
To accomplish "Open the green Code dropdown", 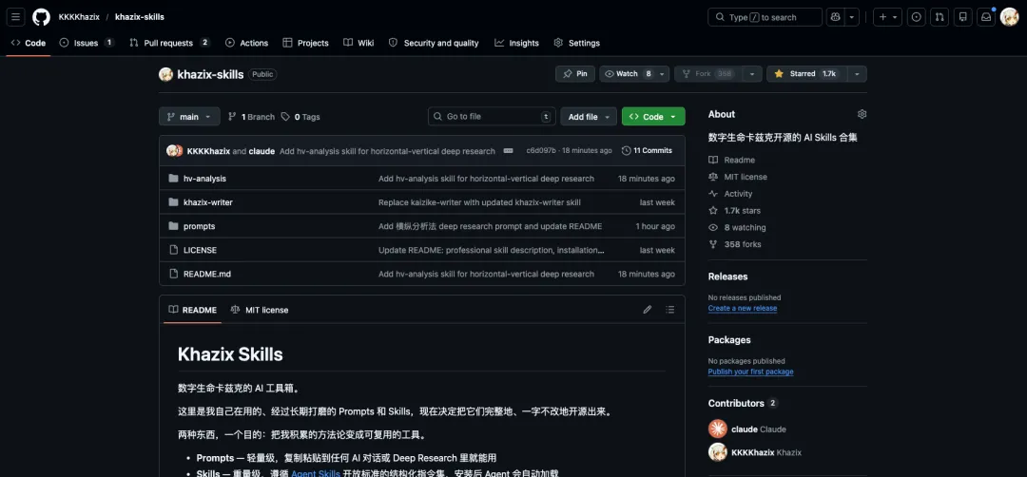I will 652,117.
